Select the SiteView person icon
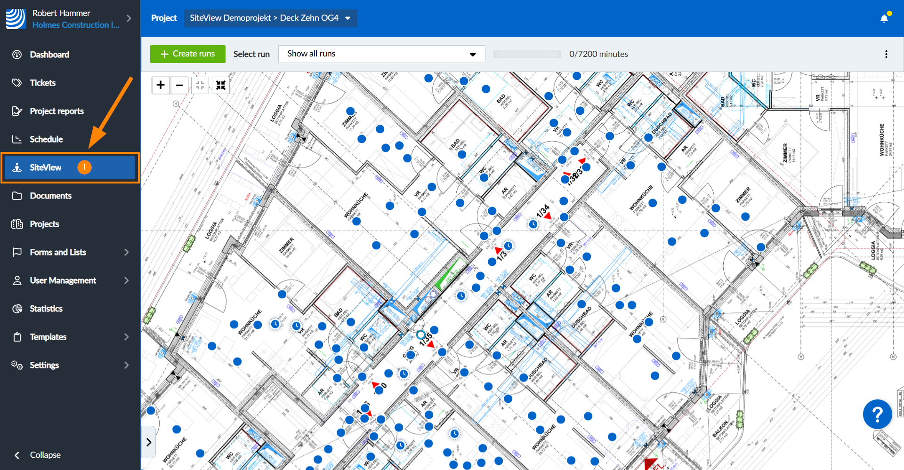 point(17,167)
